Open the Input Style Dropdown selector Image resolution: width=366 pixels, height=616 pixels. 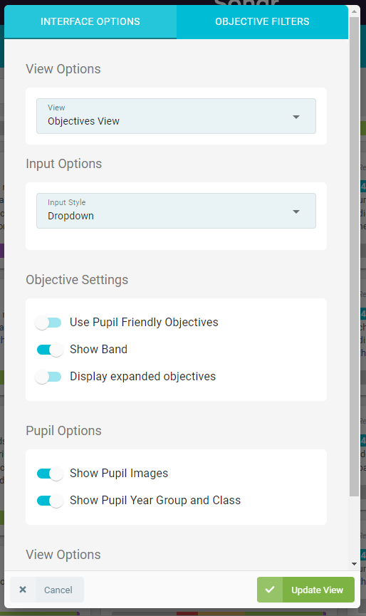[176, 211]
